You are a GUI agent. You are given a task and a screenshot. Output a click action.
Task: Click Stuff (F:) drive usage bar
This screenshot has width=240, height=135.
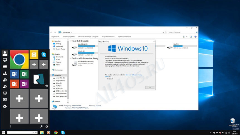click(185, 46)
